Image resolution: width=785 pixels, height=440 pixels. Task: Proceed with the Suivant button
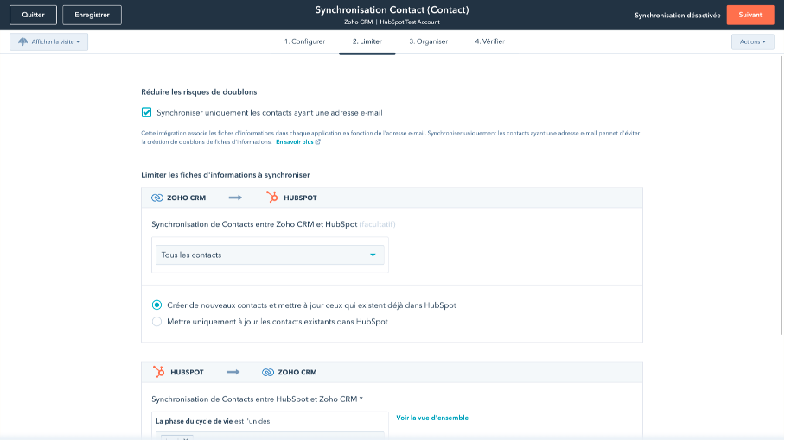[750, 15]
